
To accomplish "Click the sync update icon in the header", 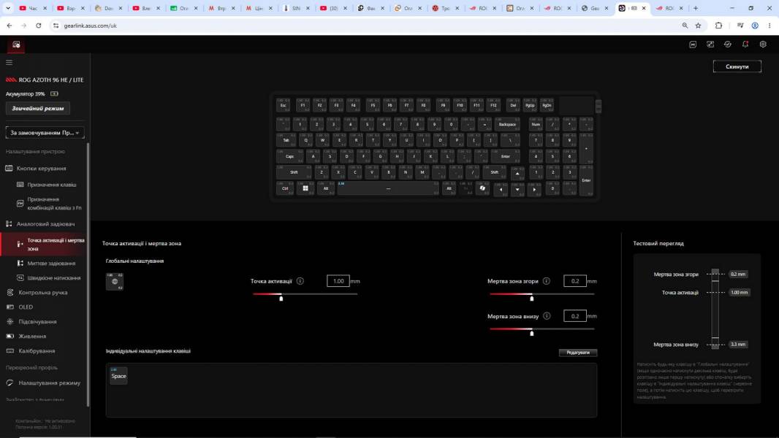I will (728, 44).
